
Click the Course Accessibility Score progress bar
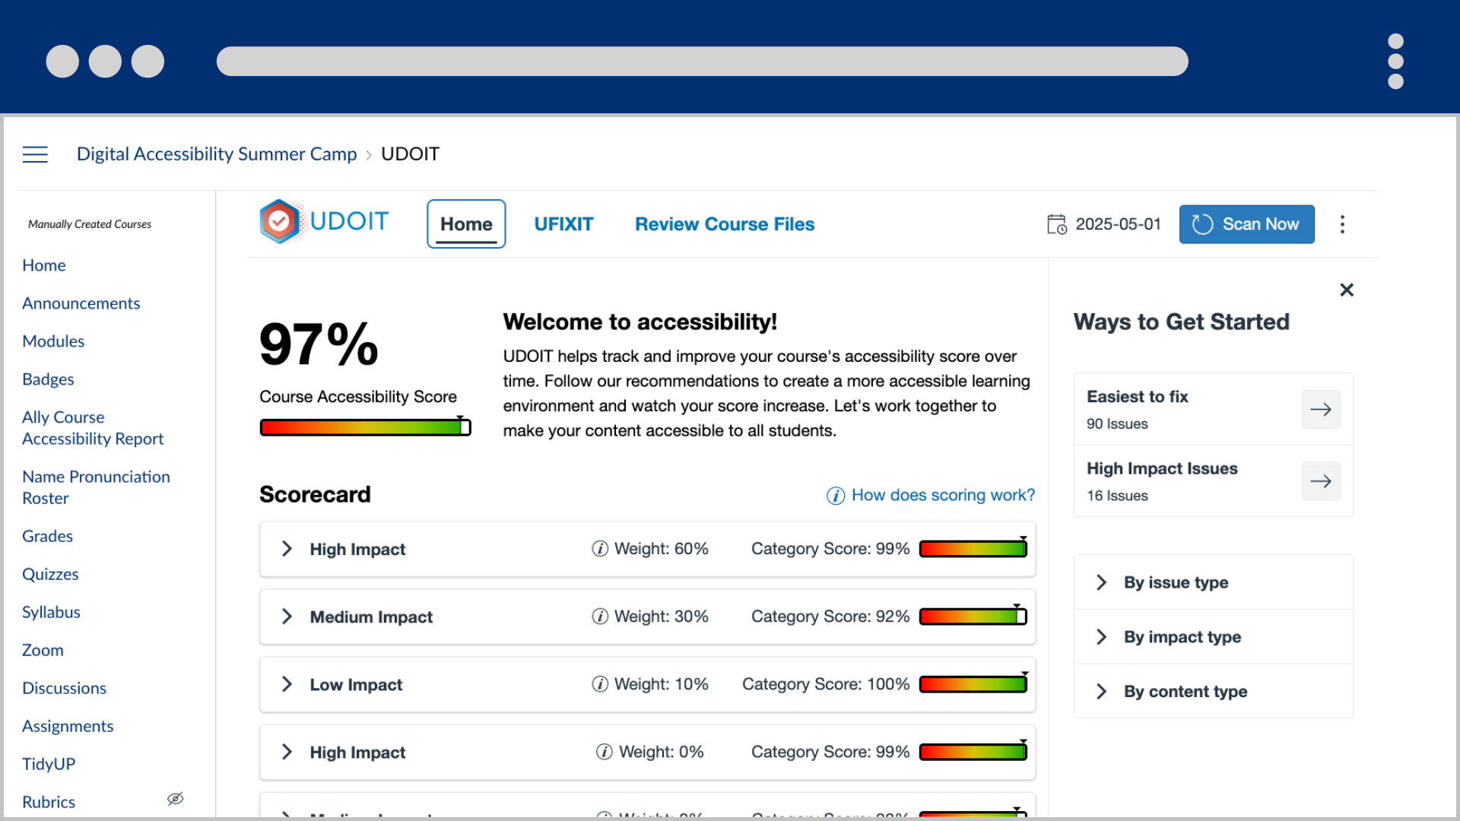tap(365, 427)
